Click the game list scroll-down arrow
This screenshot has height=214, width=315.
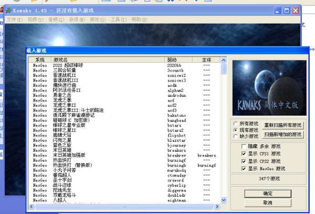(224, 200)
